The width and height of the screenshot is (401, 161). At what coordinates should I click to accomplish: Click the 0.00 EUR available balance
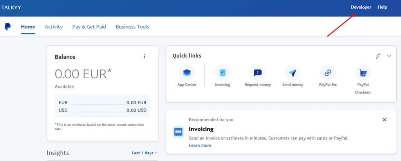83,74
